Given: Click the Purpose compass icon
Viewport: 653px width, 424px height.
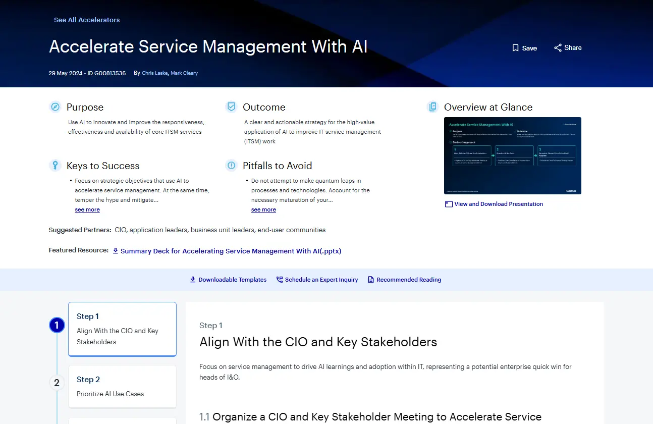Looking at the screenshot, I should click(x=56, y=107).
